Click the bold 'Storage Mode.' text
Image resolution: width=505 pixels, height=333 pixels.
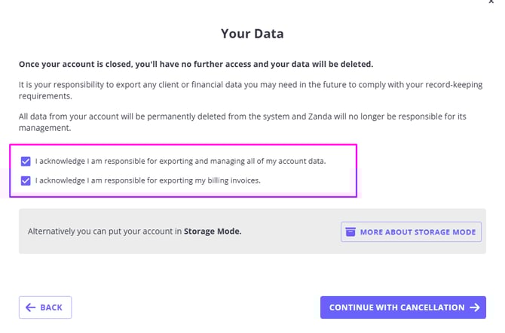[213, 232]
